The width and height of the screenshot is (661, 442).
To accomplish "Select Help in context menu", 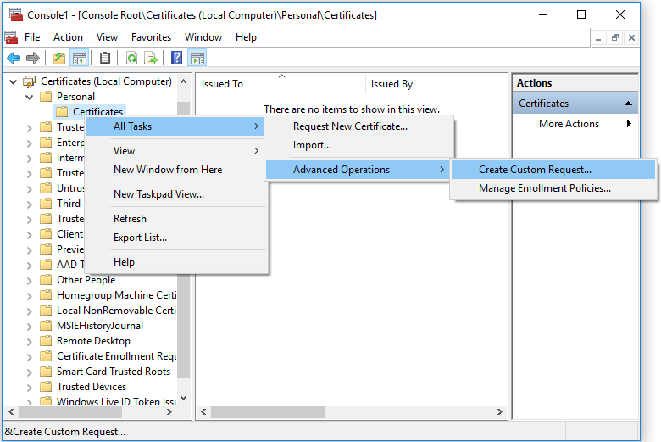I will (x=176, y=262).
